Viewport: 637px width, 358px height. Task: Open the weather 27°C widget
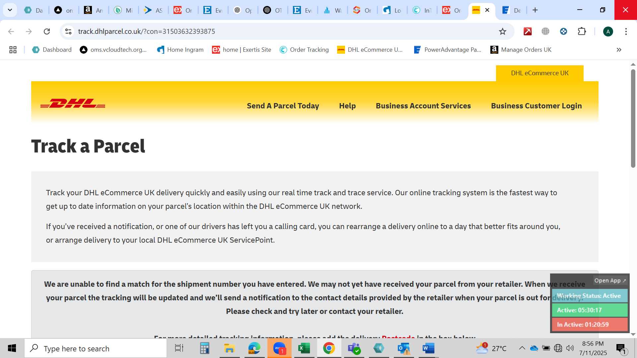pos(491,348)
